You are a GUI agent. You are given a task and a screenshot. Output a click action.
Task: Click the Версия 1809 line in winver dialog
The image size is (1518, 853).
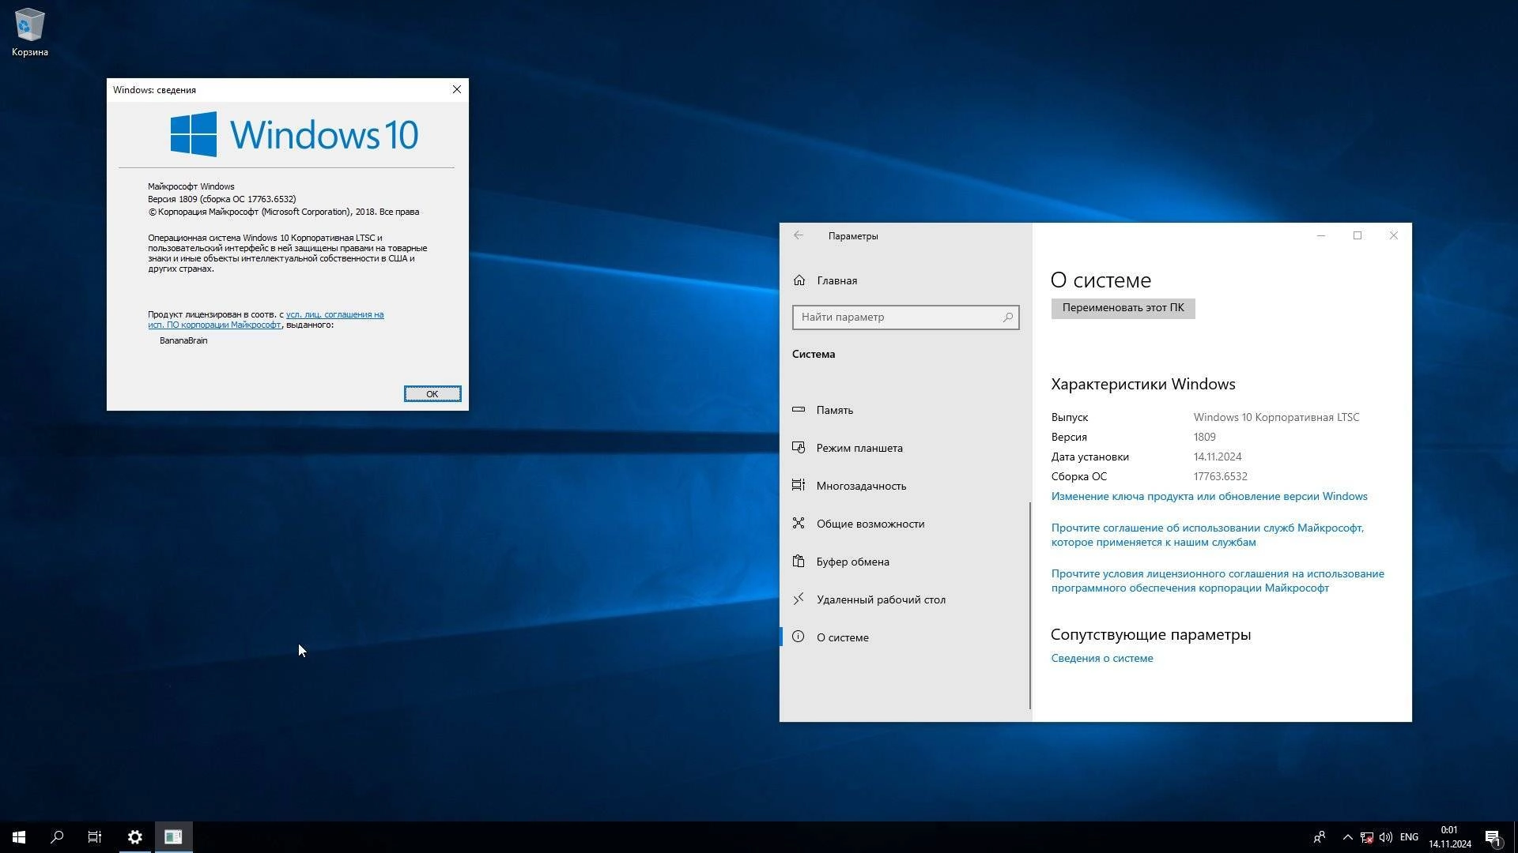click(221, 199)
